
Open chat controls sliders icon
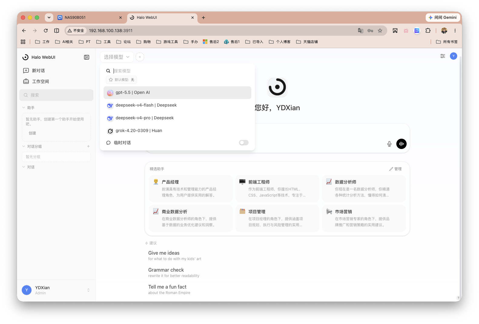tap(443, 56)
